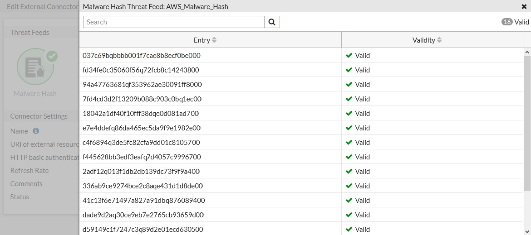Viewport: 531px width, 235px height.
Task: Select the 2adf12q013f1db2db139dc73f9f9a400 entry
Action: click(x=141, y=172)
